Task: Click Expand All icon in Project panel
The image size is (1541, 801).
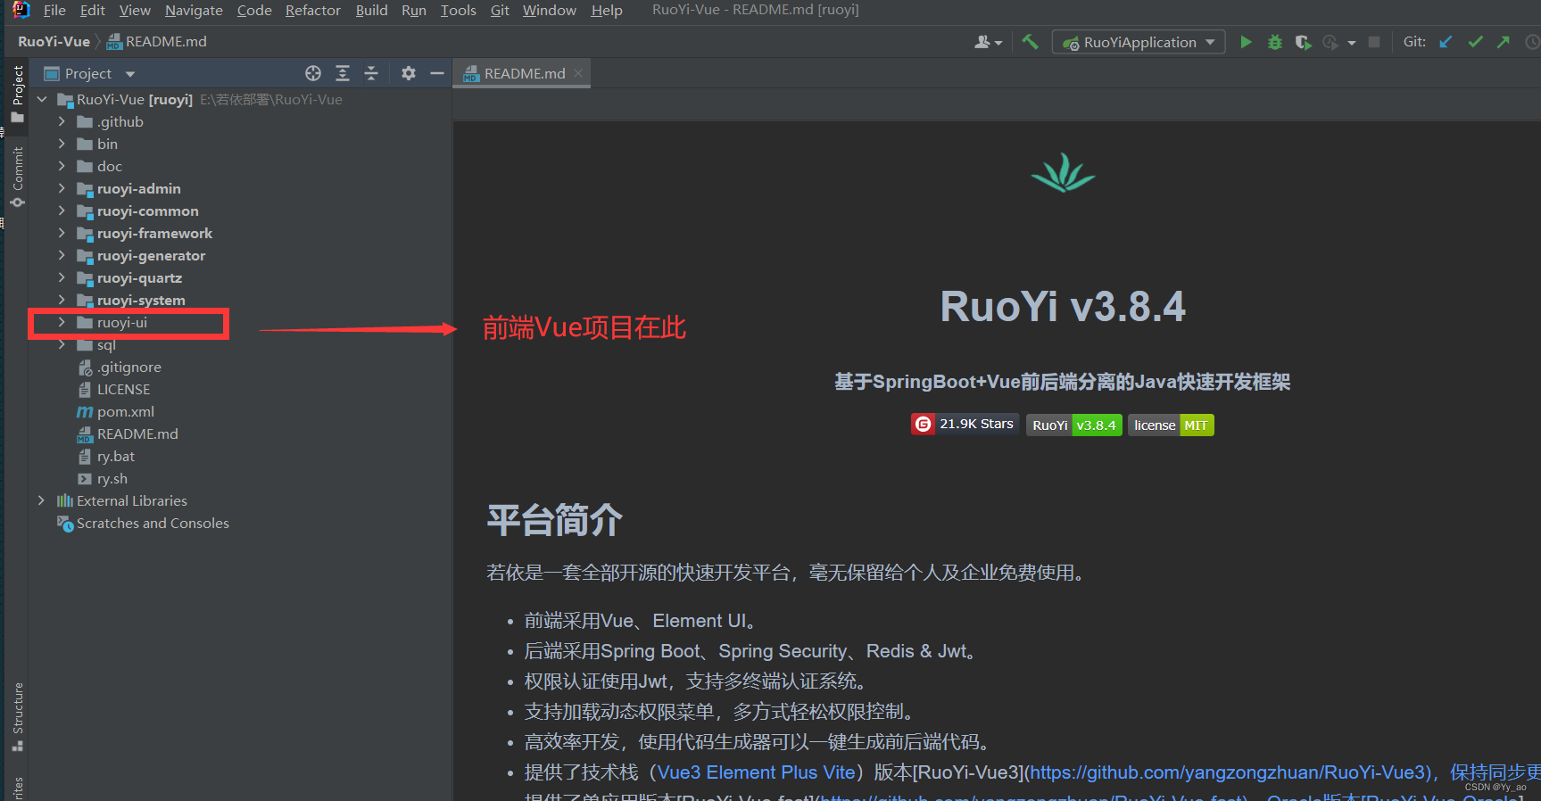Action: [x=343, y=73]
